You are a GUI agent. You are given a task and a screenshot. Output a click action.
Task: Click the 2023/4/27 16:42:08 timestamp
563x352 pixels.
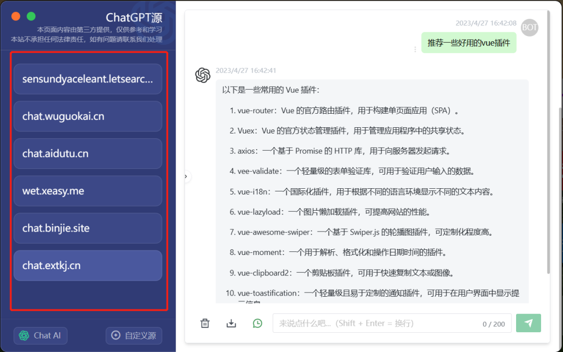(486, 23)
